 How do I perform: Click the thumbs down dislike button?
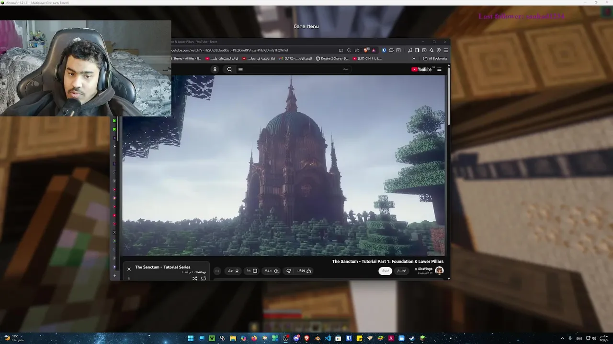289,271
